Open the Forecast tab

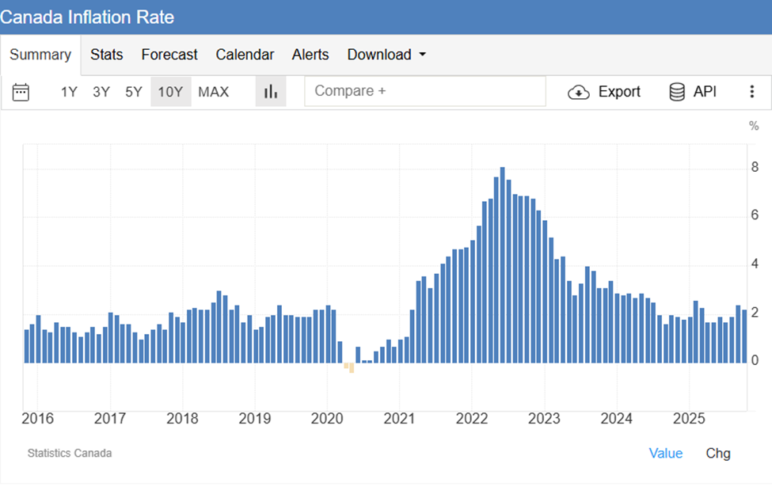[169, 55]
